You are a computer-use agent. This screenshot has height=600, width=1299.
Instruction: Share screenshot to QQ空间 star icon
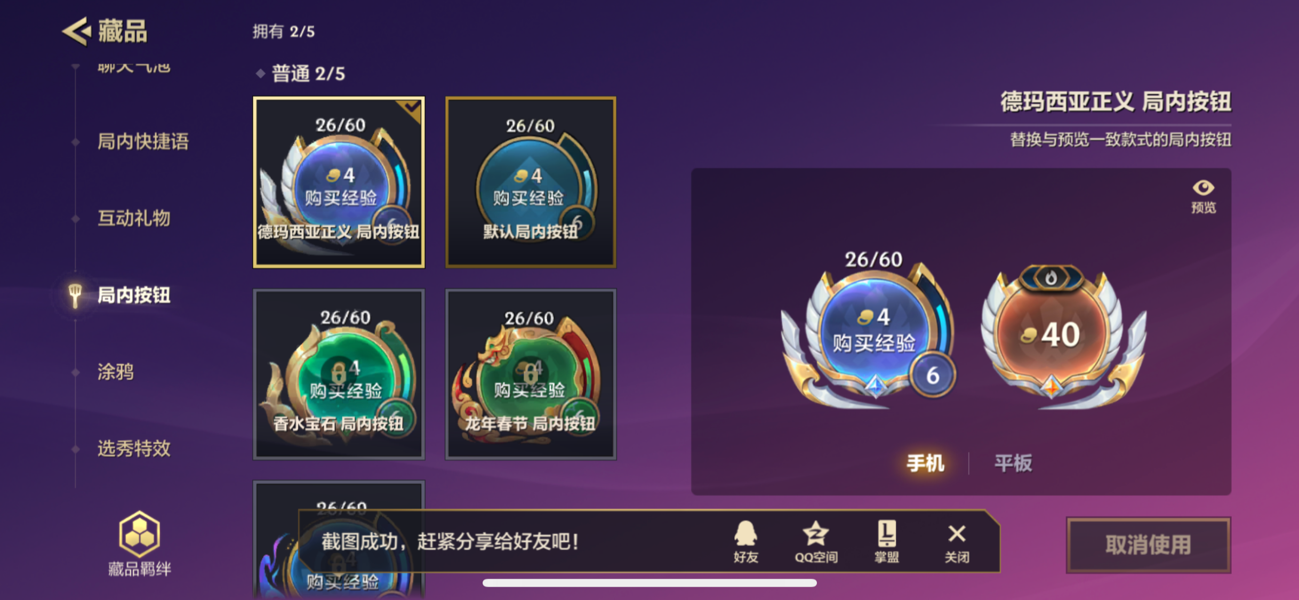pyautogui.click(x=816, y=541)
